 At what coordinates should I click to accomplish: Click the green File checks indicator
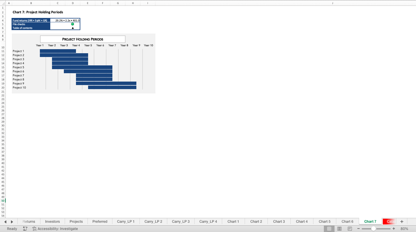pos(73,24)
